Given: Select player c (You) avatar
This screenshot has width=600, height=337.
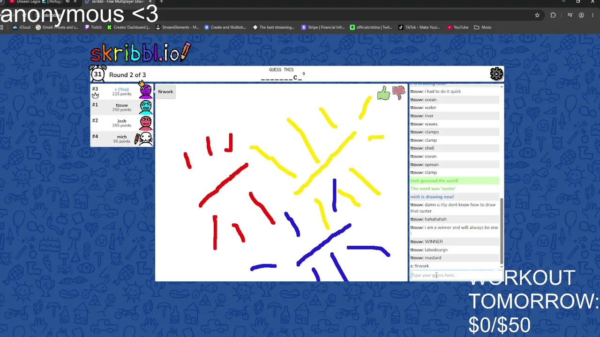Looking at the screenshot, I should coord(145,91).
